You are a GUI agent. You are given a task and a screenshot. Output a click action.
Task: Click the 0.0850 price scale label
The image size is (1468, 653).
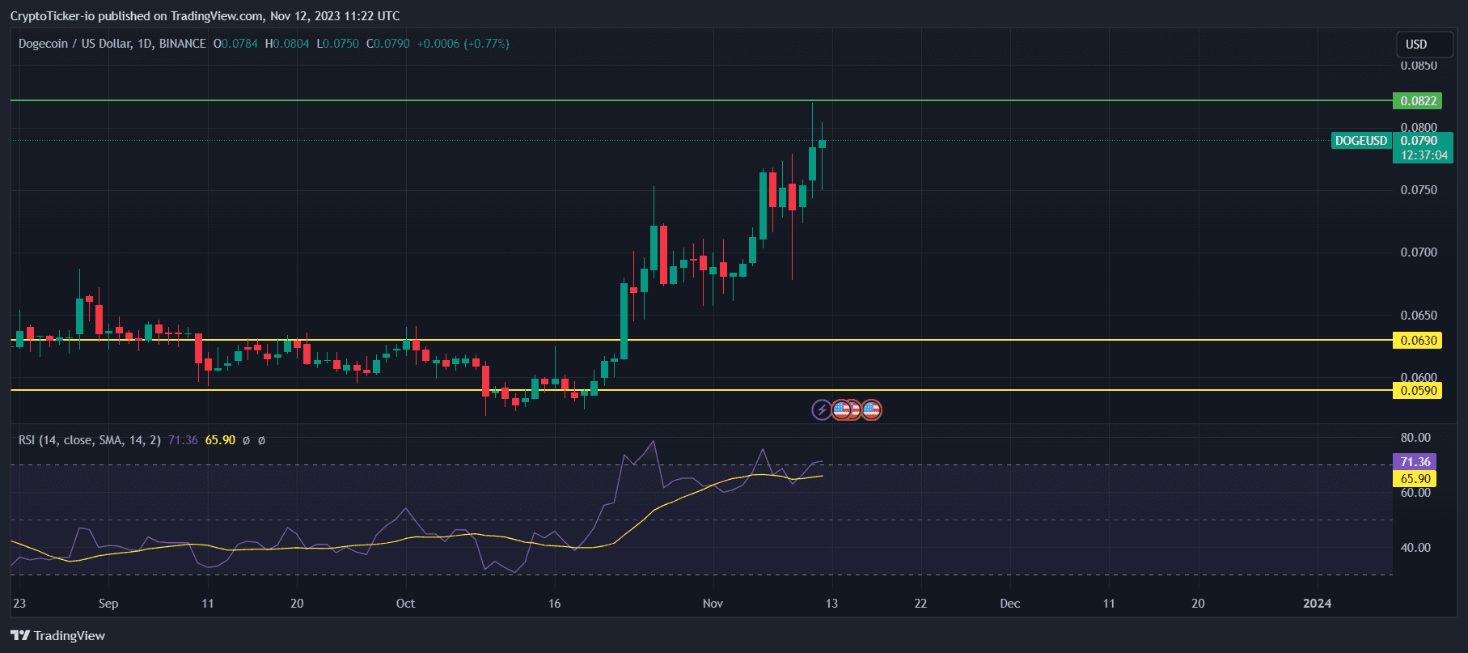click(x=1419, y=66)
